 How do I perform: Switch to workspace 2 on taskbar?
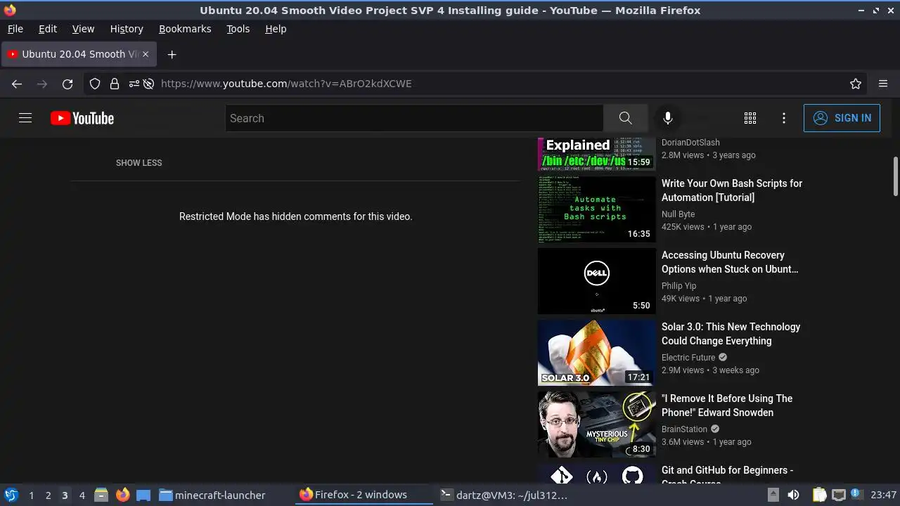point(48,495)
